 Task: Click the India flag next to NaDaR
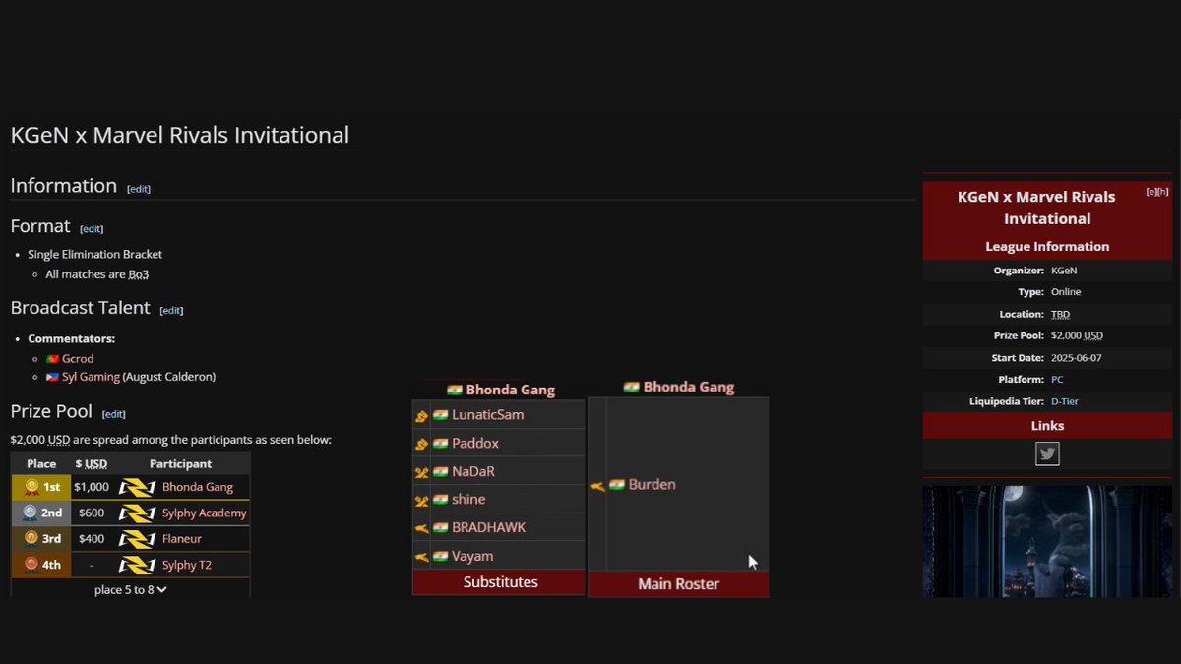click(440, 472)
